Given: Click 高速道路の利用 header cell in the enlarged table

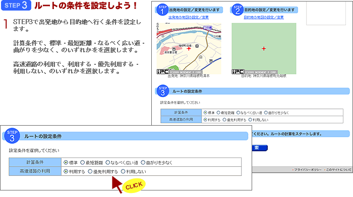Looking at the screenshot, I should 35,171.
